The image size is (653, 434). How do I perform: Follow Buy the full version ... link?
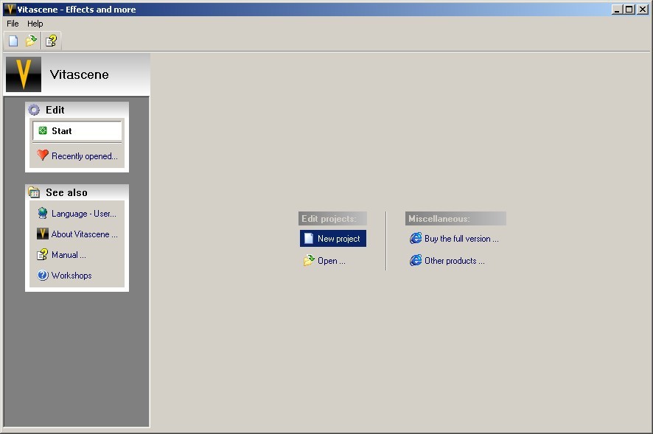(x=461, y=239)
